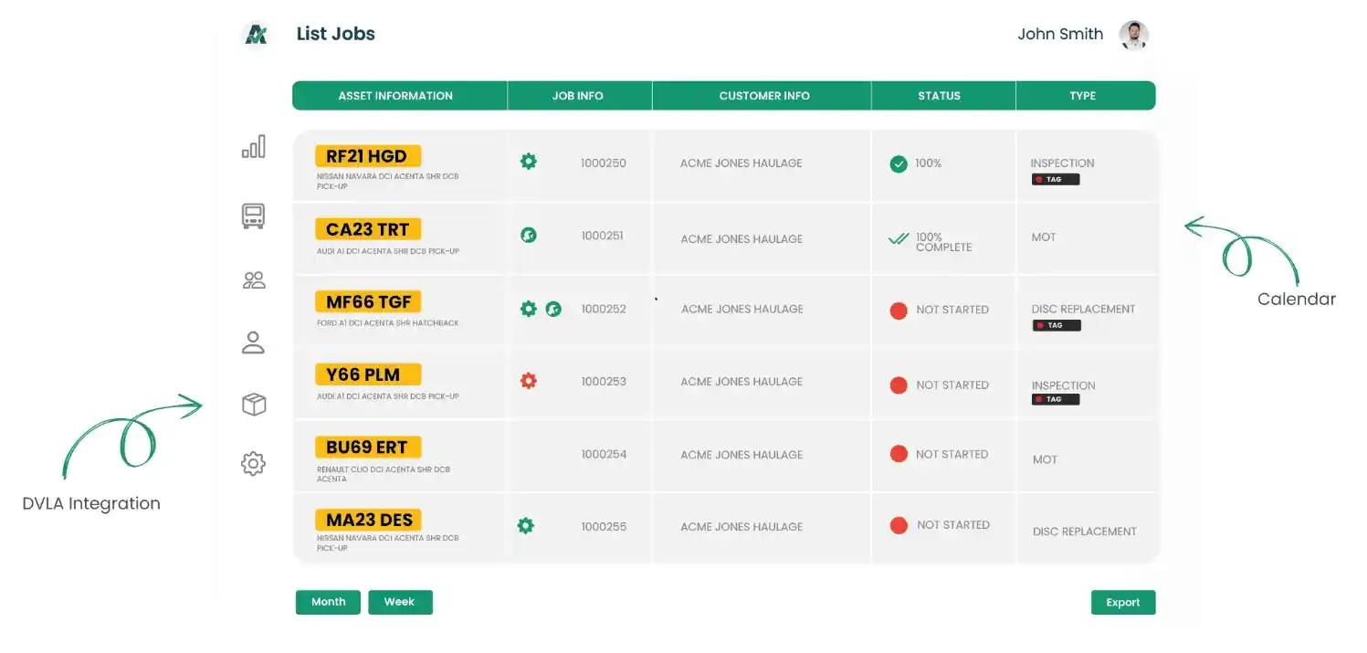Select the CA23 TRT registration plate
Viewport: 1367px width, 653px height.
[368, 229]
